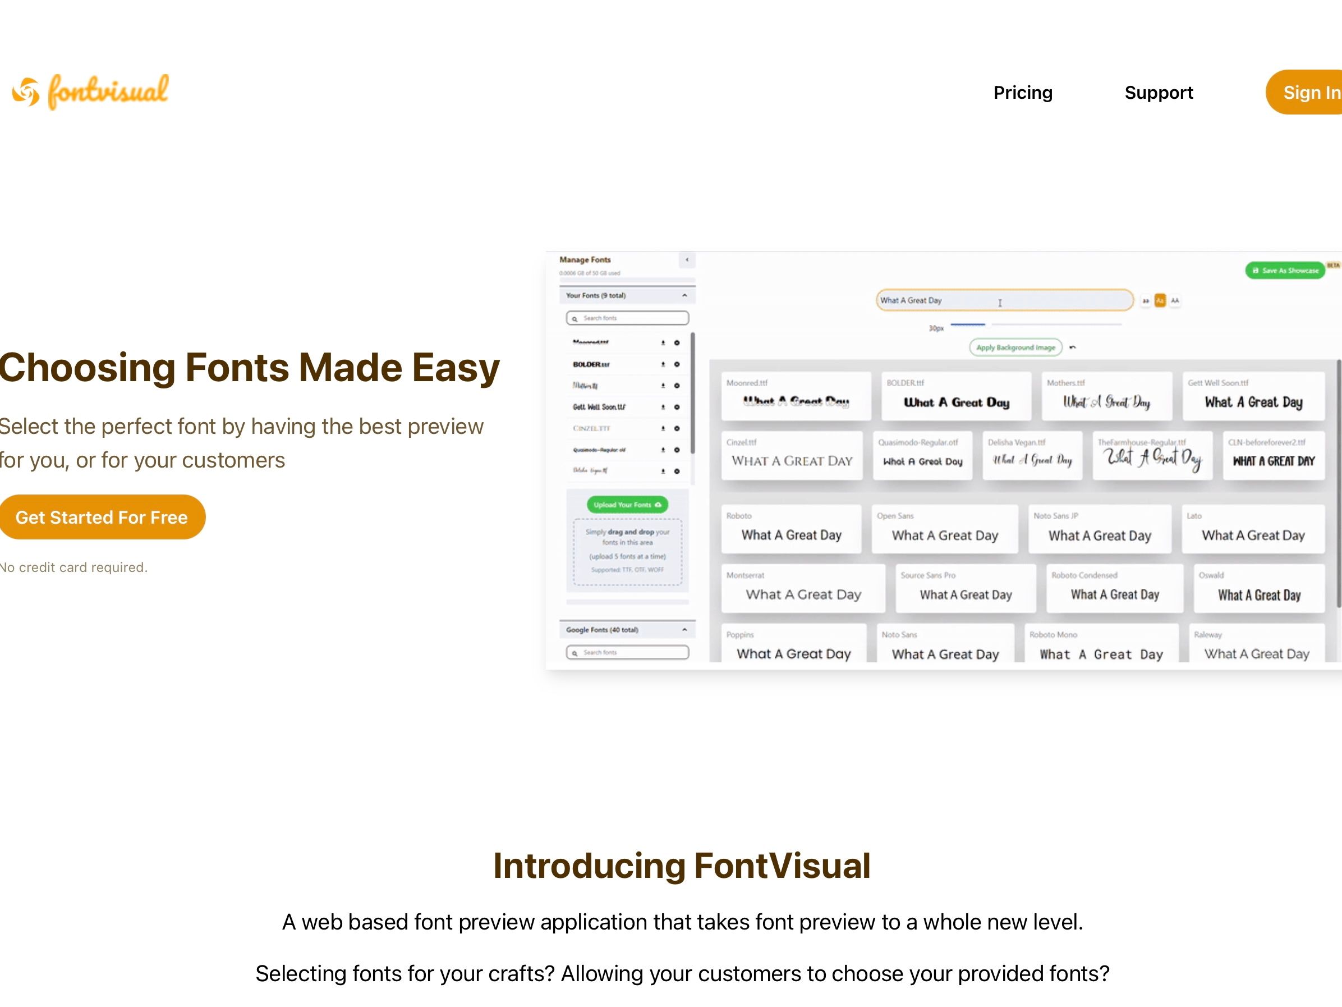Select the Noto Sans JP preview card
This screenshot has height=1007, width=1342.
pos(1100,529)
